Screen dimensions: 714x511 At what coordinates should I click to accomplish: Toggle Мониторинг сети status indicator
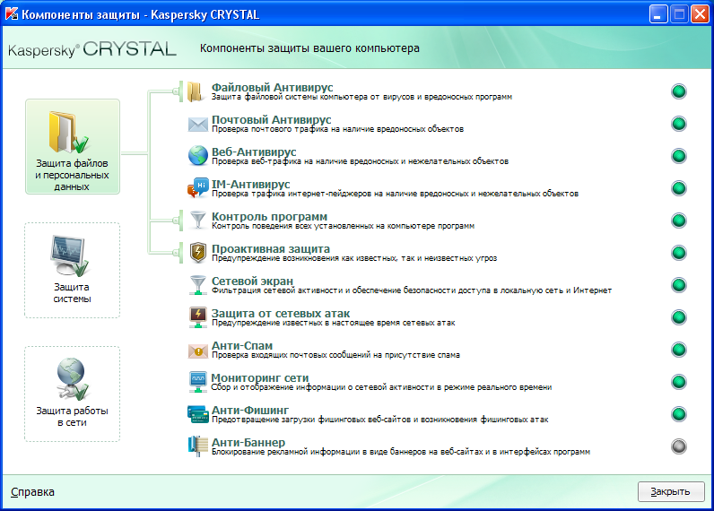pyautogui.click(x=678, y=382)
